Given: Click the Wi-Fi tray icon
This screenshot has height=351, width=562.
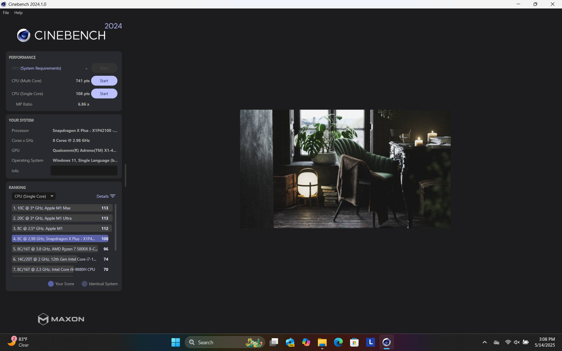Looking at the screenshot, I should tap(508, 342).
